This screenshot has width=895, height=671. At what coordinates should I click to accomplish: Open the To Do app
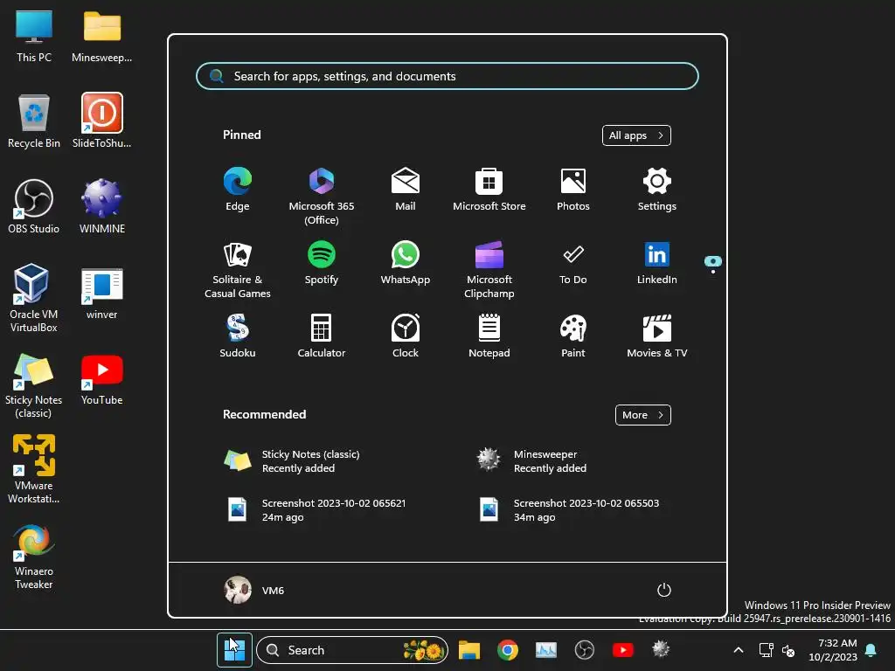(573, 263)
